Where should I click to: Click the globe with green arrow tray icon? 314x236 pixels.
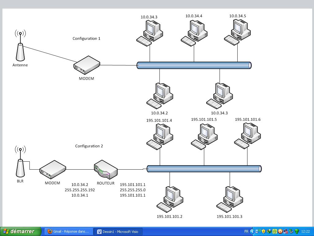click(269, 231)
